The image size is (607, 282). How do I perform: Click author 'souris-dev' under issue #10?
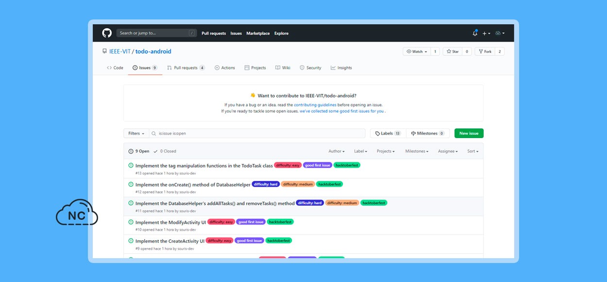tap(187, 229)
